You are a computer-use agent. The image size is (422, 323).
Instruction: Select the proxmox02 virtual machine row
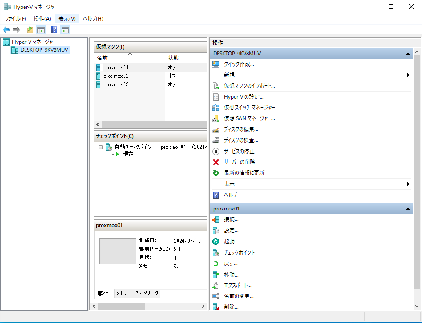116,76
